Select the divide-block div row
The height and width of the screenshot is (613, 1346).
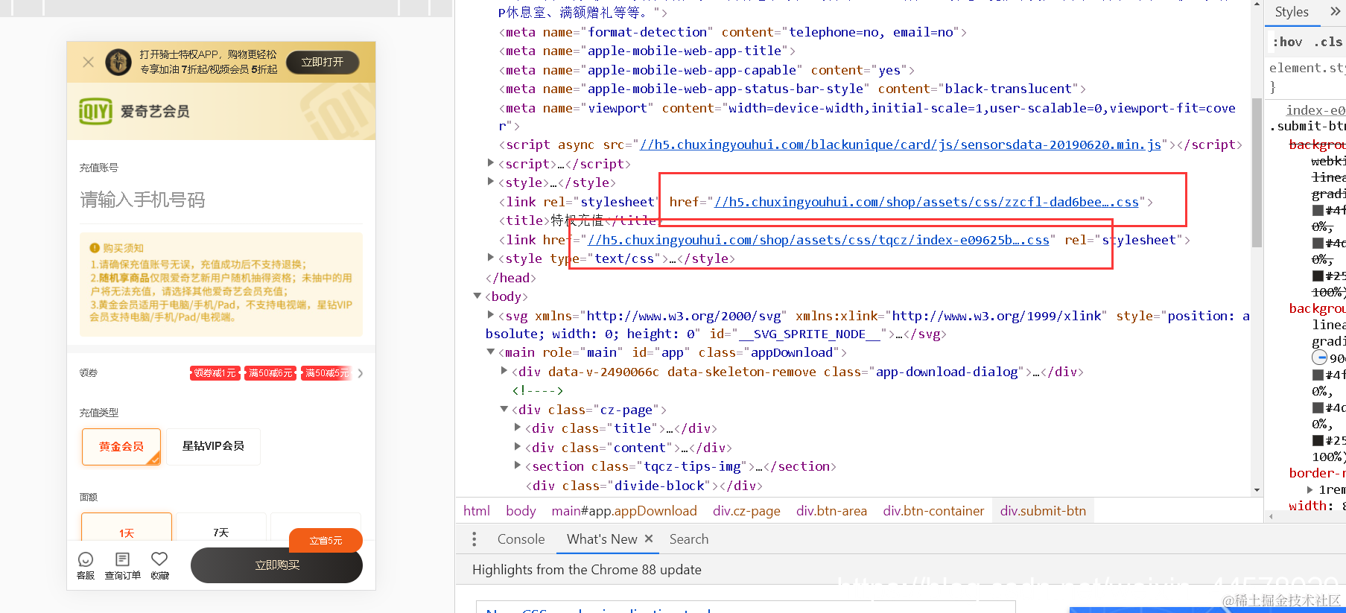coord(644,486)
